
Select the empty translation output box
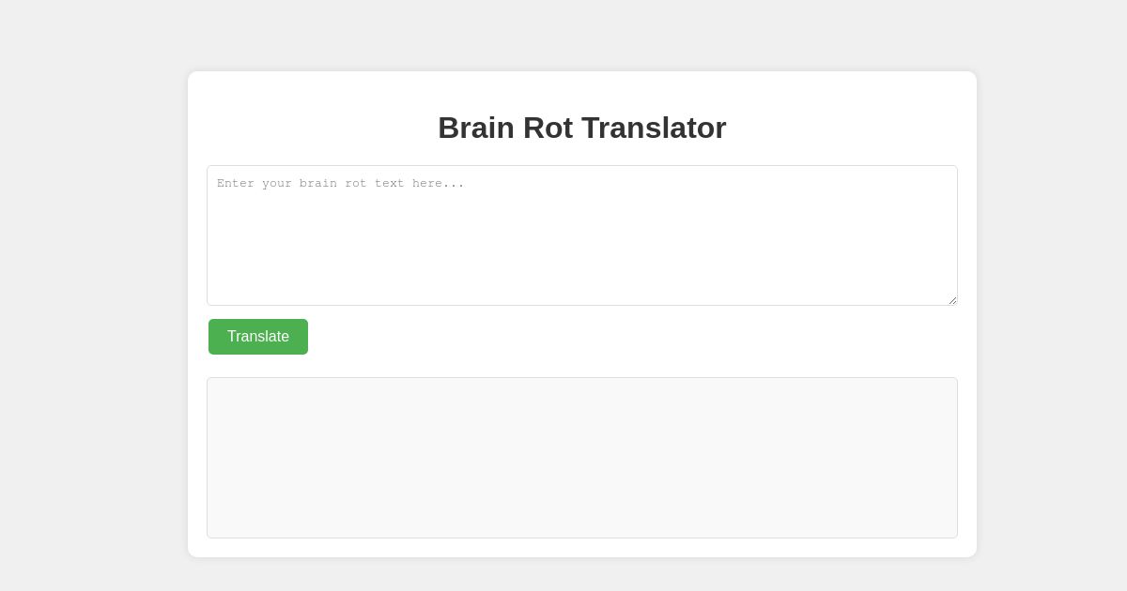coord(582,458)
